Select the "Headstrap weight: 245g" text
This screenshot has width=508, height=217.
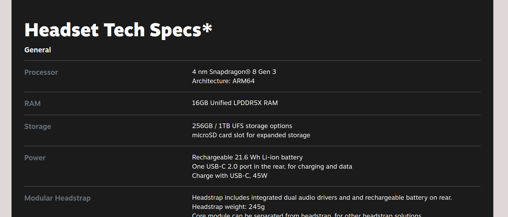point(228,207)
